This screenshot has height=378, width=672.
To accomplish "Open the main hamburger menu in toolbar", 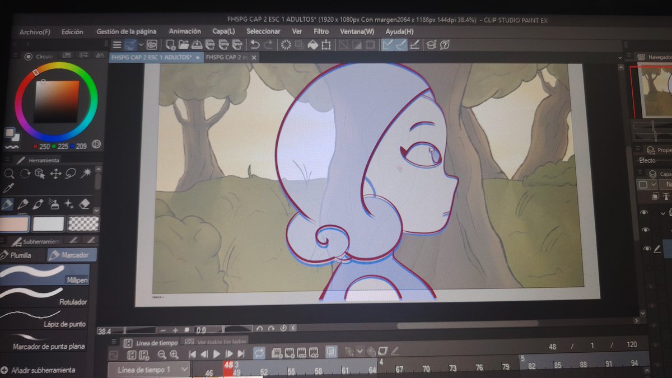I will 117,45.
